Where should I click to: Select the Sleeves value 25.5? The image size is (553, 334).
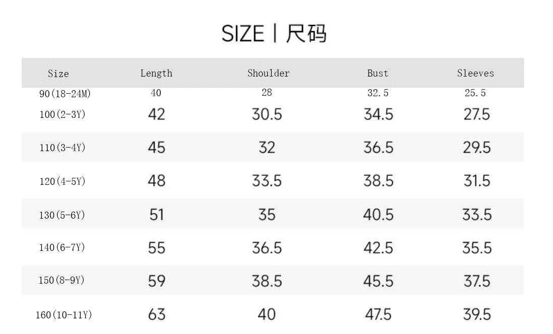[475, 93]
